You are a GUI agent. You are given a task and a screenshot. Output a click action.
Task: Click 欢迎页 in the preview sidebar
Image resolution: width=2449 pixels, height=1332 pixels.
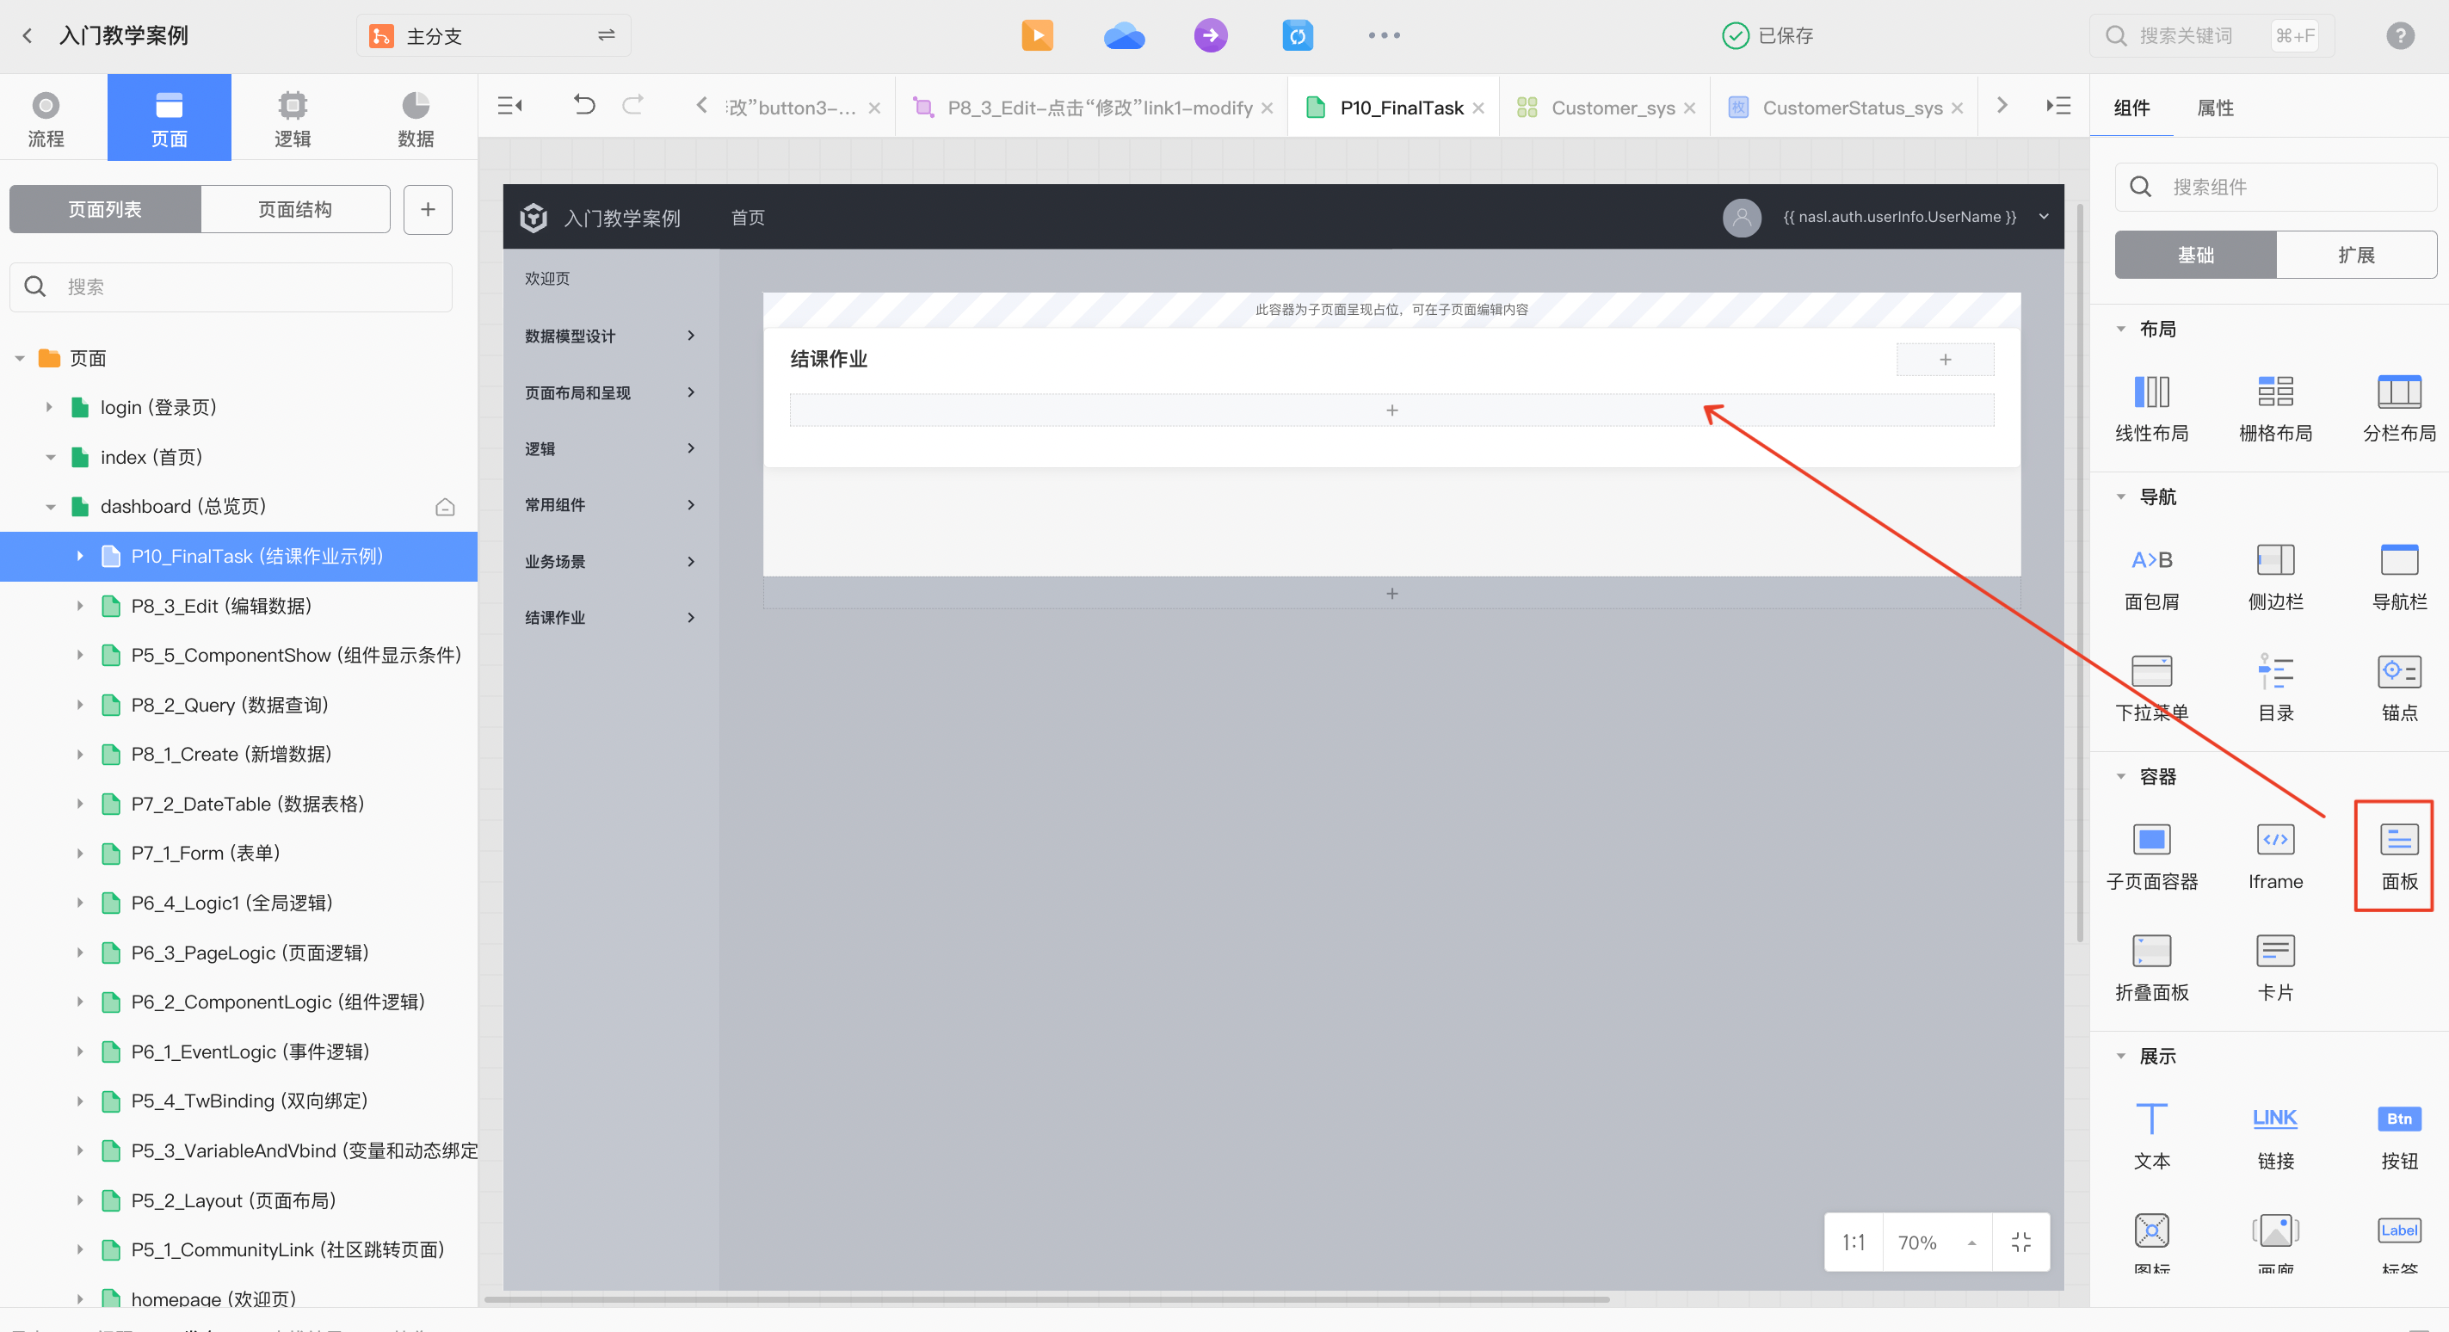click(546, 279)
